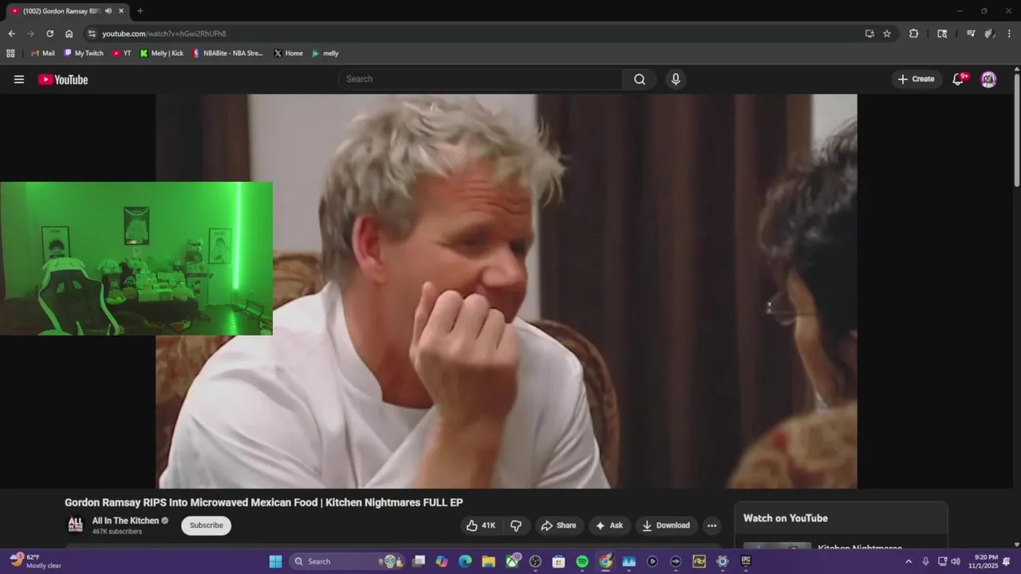Open more actions three-dot menu

712,525
